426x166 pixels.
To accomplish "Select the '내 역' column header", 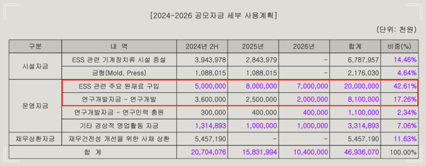I will (x=119, y=46).
